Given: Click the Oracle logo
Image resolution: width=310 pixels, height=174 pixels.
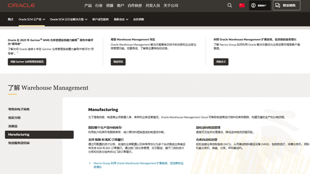Looking at the screenshot, I should 21,5.
